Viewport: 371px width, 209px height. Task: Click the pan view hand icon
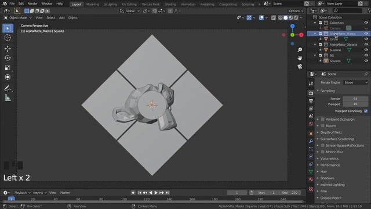pos(300,58)
